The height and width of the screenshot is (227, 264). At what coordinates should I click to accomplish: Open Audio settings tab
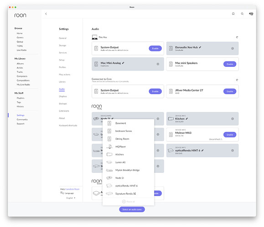pyautogui.click(x=62, y=89)
